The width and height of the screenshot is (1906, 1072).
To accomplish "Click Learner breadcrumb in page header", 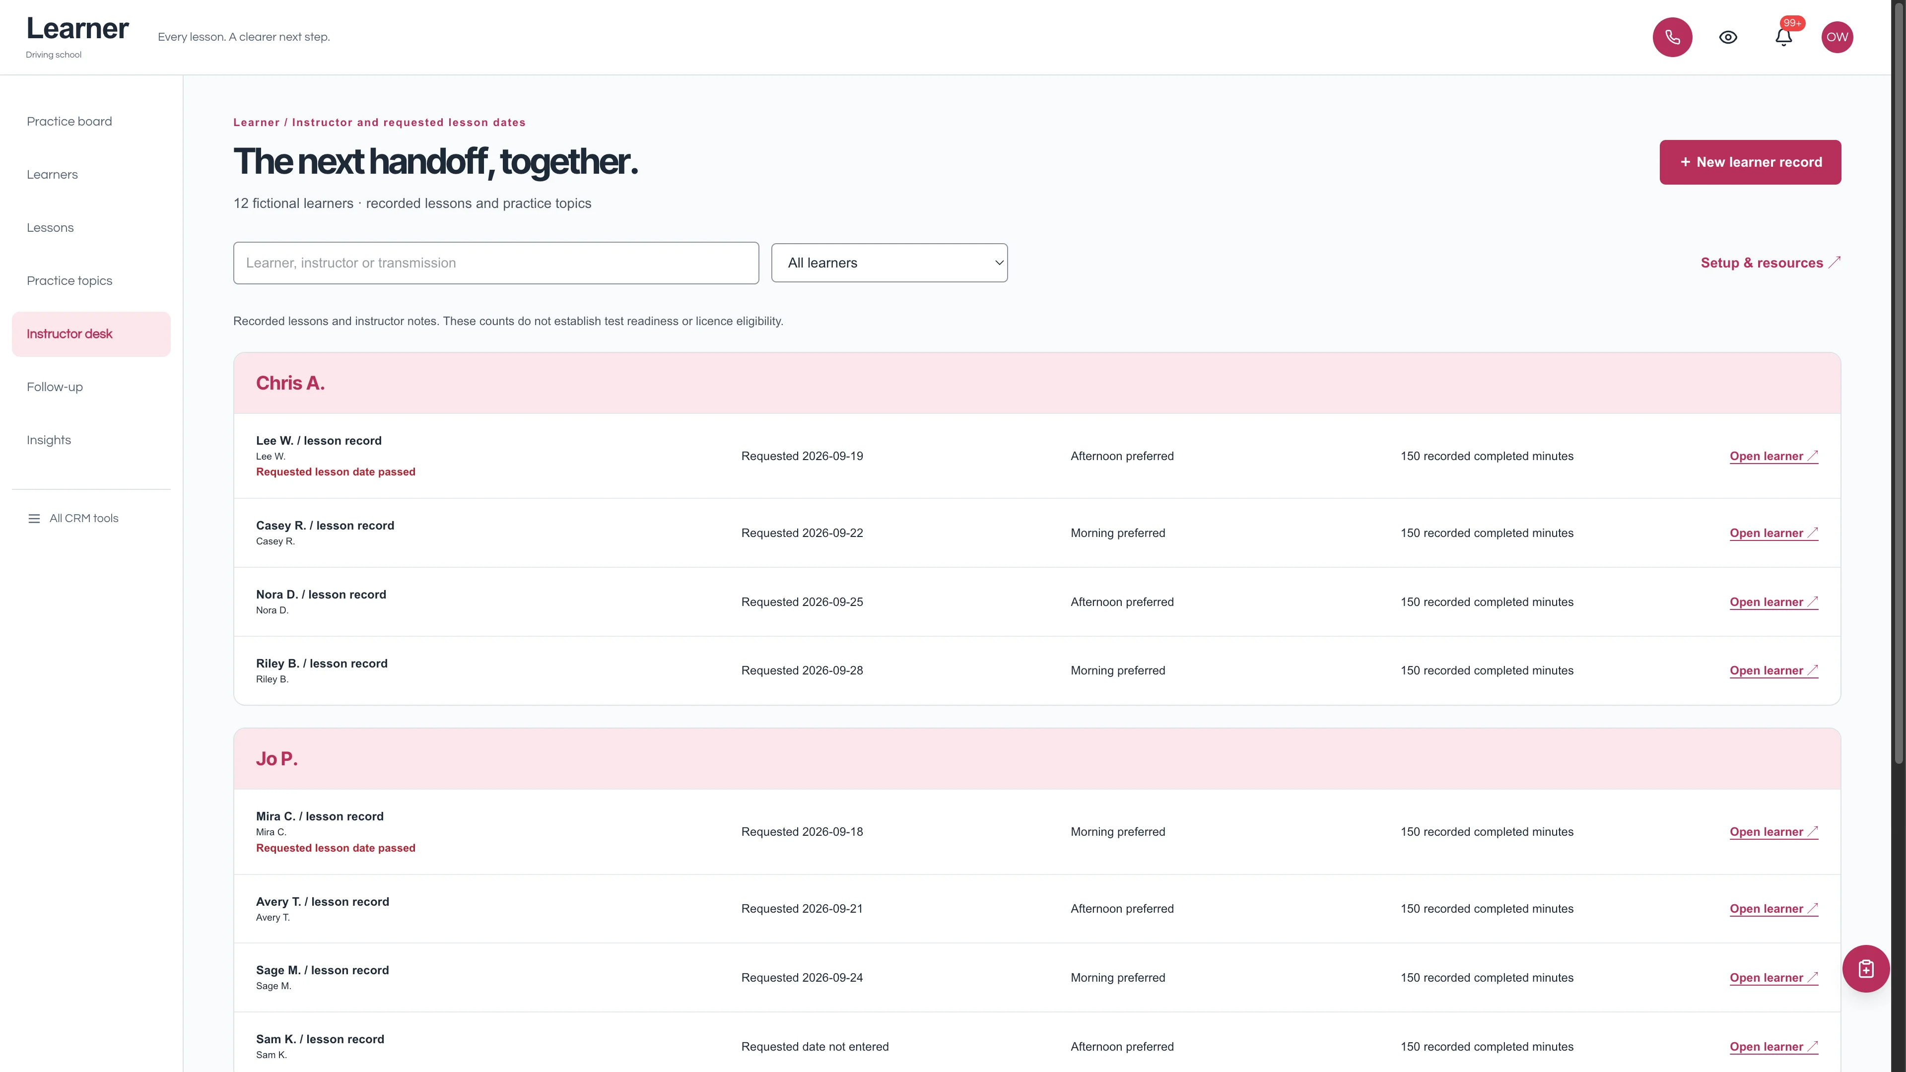I will point(256,123).
